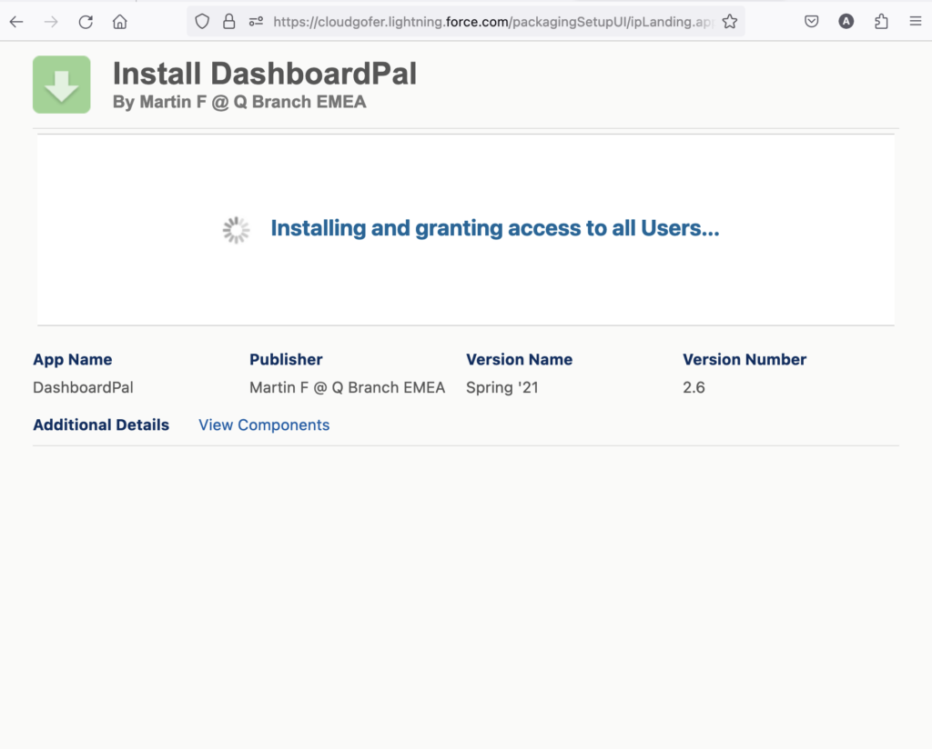Click the Publisher label
Viewport: 932px width, 749px height.
286,360
